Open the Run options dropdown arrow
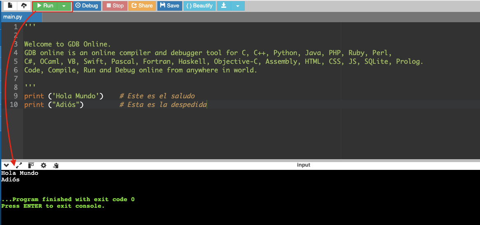Image resolution: width=480 pixels, height=225 pixels. tap(64, 6)
